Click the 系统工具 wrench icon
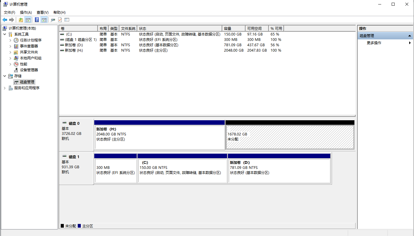This screenshot has width=414, height=236. [10, 34]
